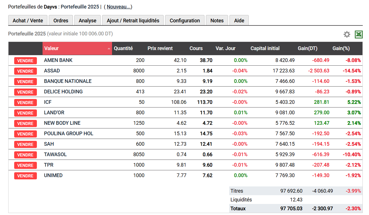This screenshot has height=215, width=369.
Task: Open the Analyse tab
Action: [88, 20]
